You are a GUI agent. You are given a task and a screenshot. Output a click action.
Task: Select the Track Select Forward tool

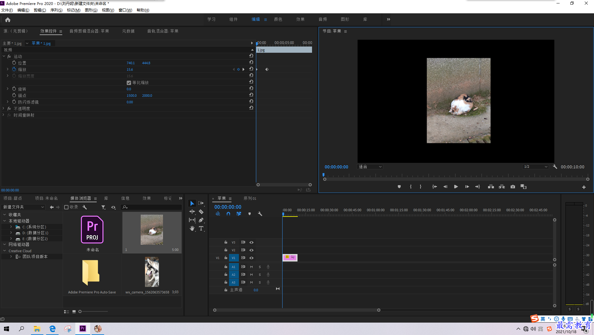click(201, 203)
